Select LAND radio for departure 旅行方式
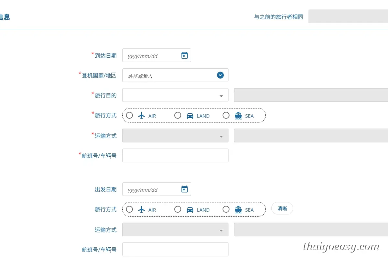 [178, 209]
